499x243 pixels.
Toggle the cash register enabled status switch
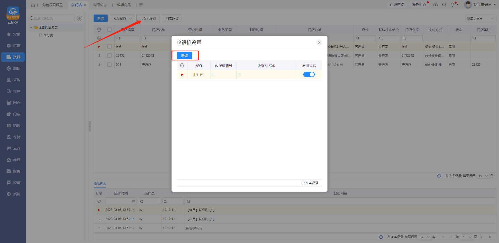coord(309,74)
